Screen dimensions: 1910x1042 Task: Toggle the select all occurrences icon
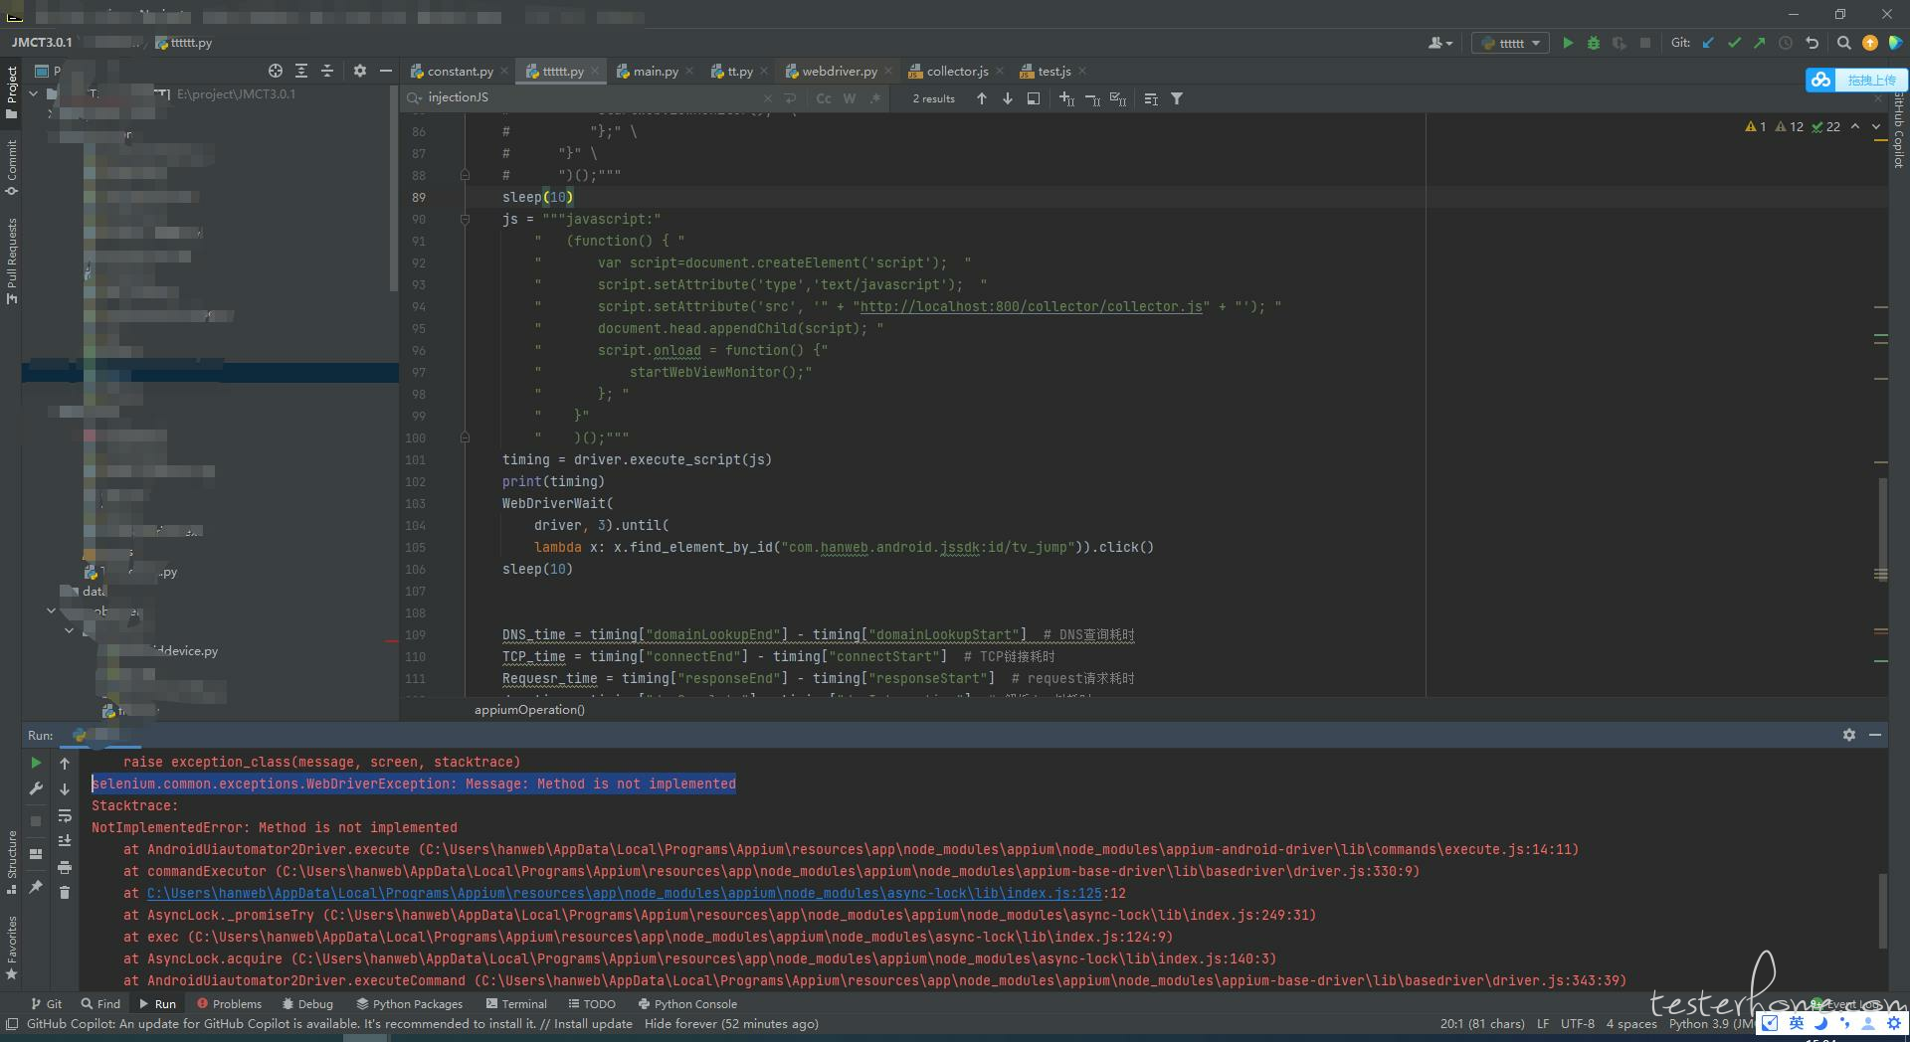click(1118, 98)
